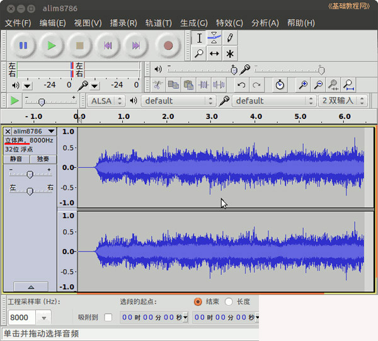
Task: Collapse the track with the triangle button
Action: 31,287
